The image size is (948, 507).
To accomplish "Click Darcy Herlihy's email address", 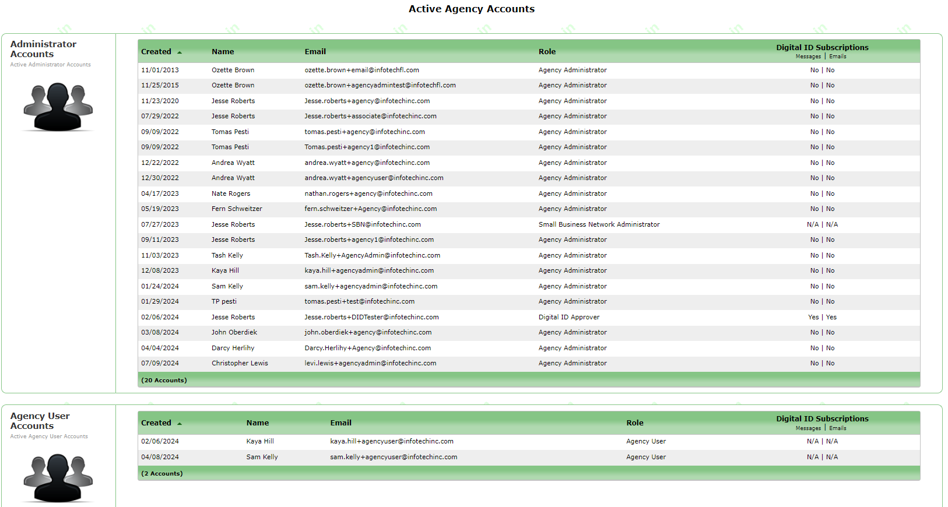I will (x=367, y=348).
